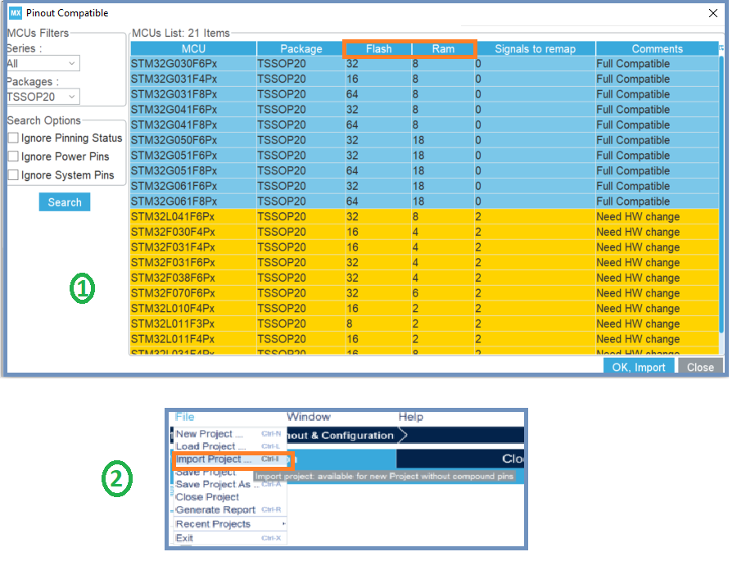This screenshot has width=746, height=561.
Task: Choose Exit from the File menu
Action: coord(228,538)
